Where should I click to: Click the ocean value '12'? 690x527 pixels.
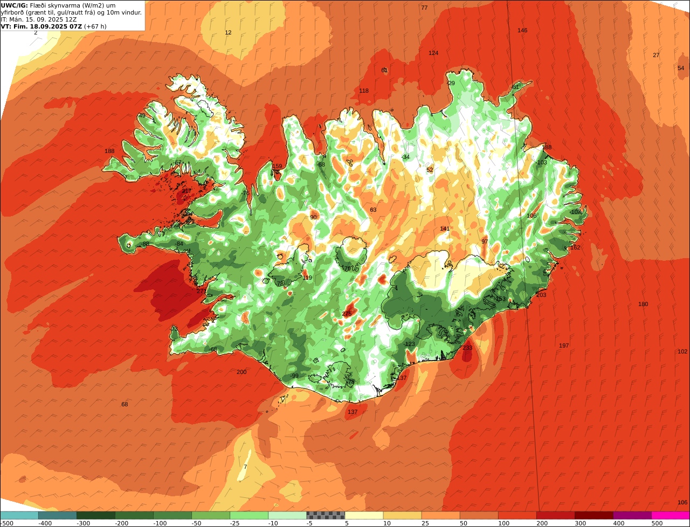tap(228, 32)
